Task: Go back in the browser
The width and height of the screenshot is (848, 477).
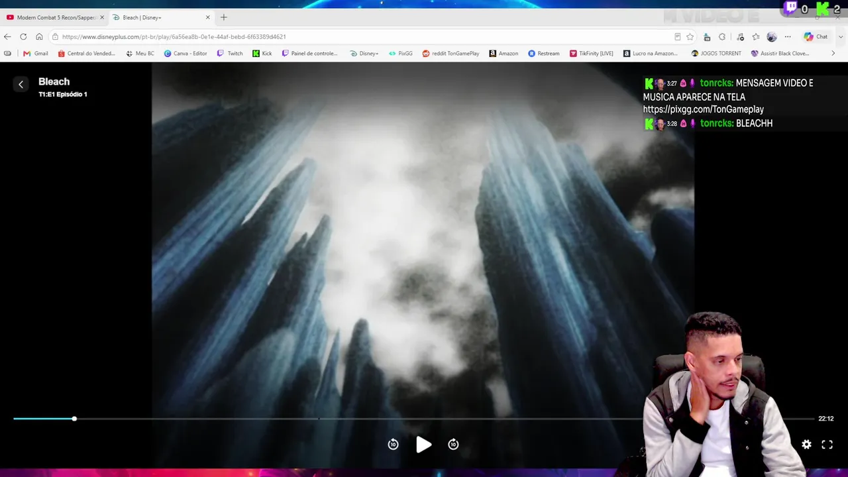Action: click(x=7, y=36)
